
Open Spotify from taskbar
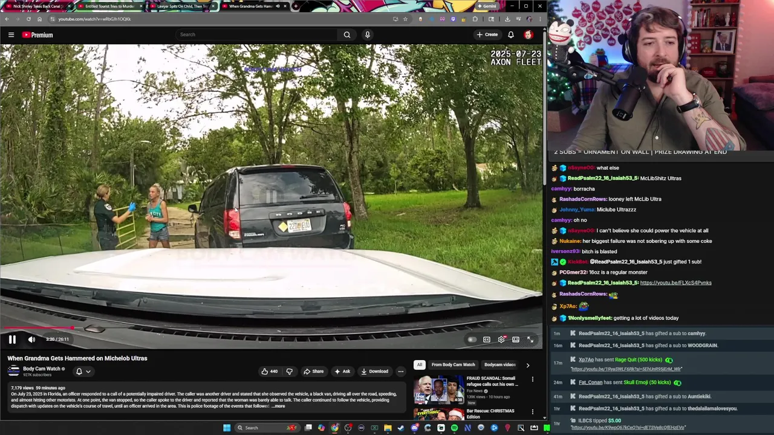tap(454, 428)
